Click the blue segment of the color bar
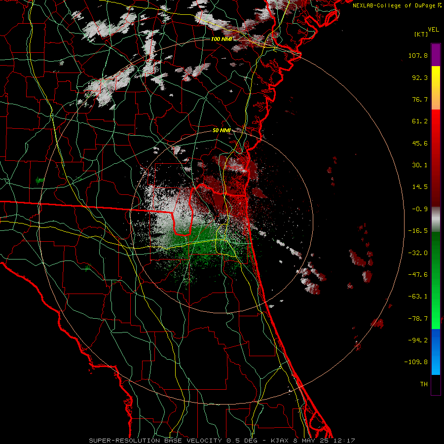Screen dimensions: 444x444 point(436,352)
